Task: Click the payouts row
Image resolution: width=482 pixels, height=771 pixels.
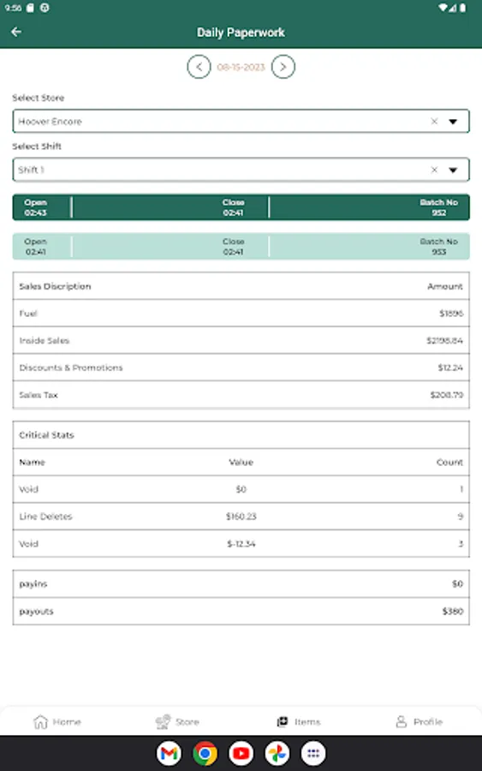Action: pyautogui.click(x=241, y=611)
